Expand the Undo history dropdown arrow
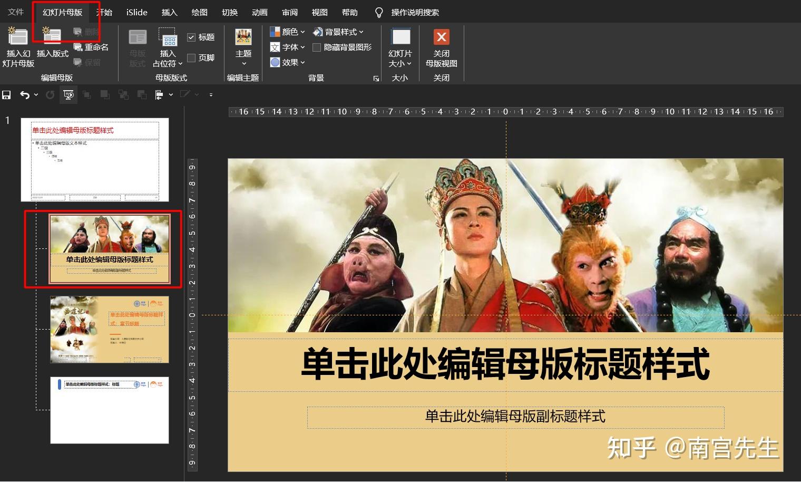The height and width of the screenshot is (482, 801). pyautogui.click(x=36, y=95)
